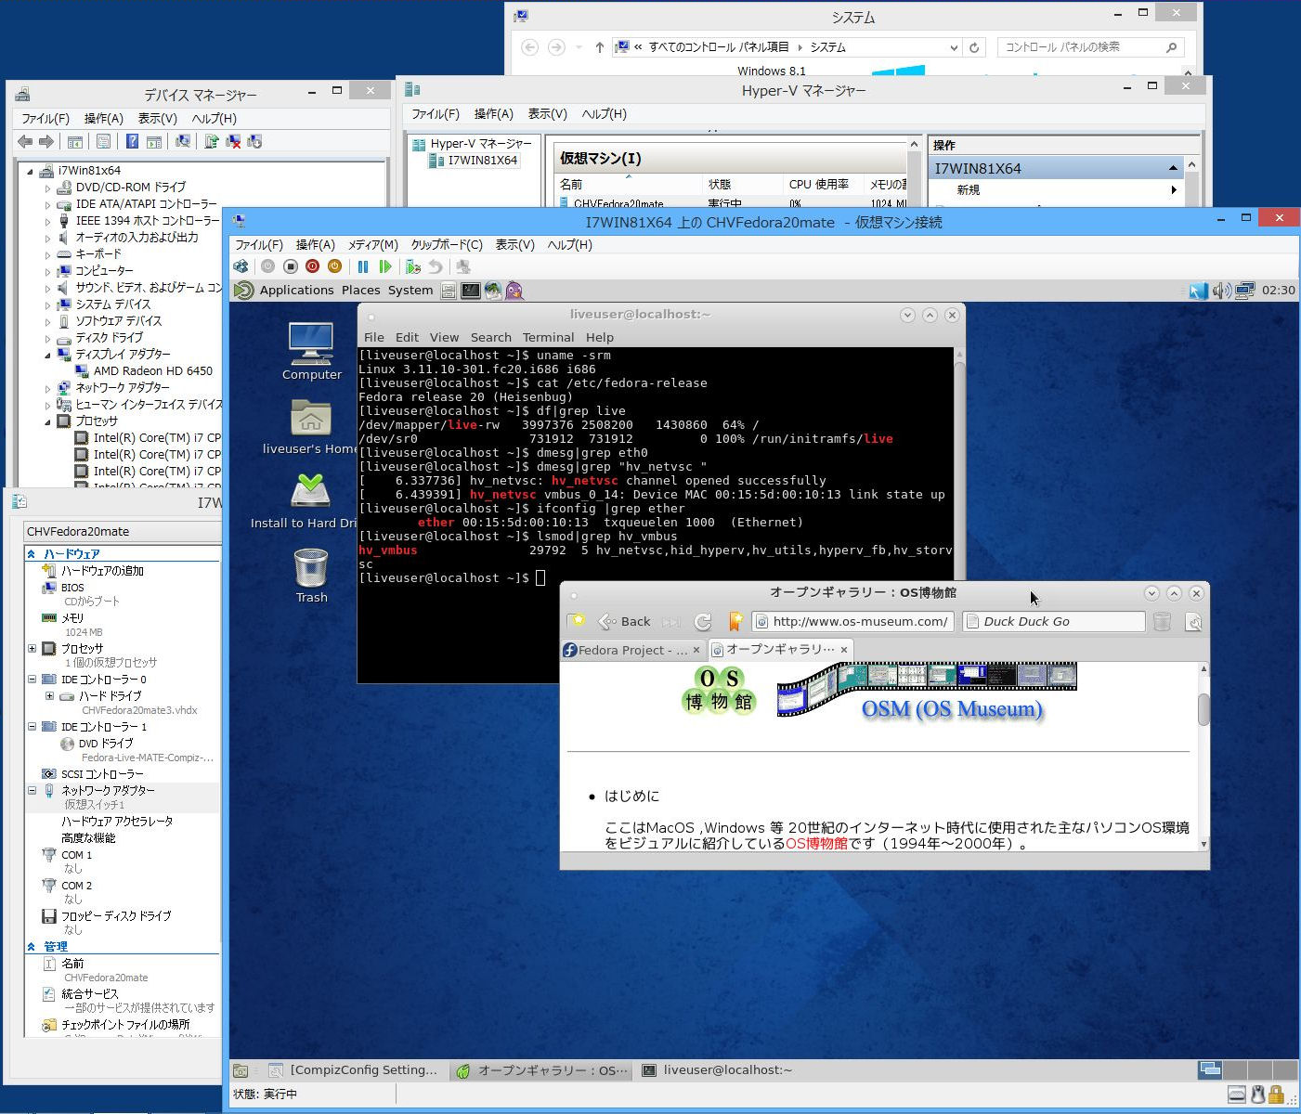
Task: Pause the virtual machine
Action: coord(362,266)
